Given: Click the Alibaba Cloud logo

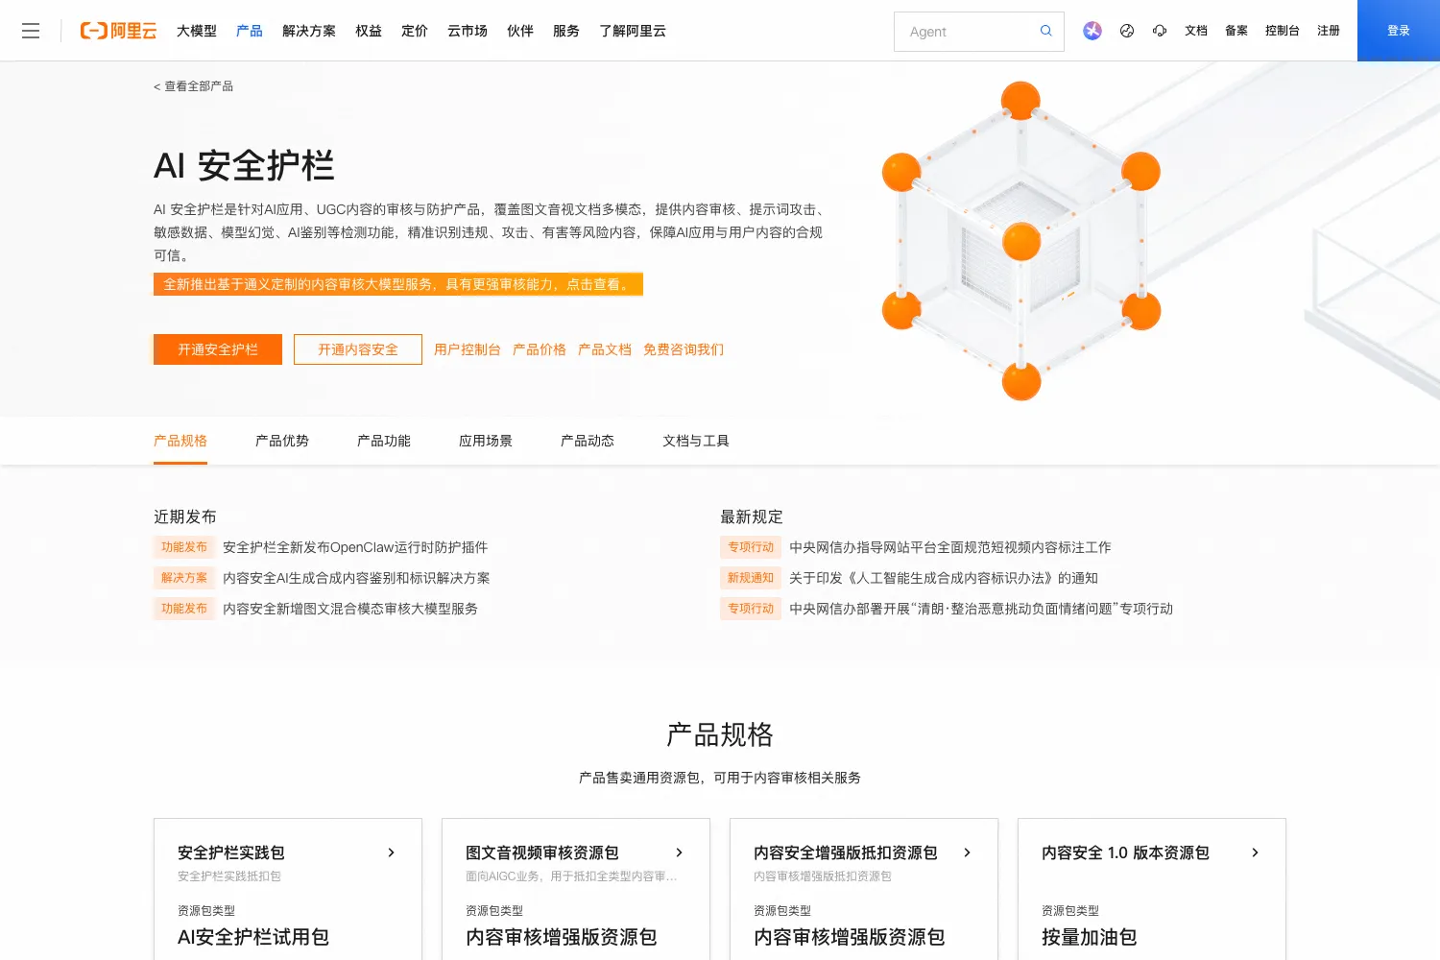Looking at the screenshot, I should click(x=118, y=31).
